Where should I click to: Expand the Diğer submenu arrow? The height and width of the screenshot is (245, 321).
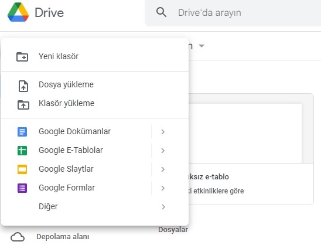pos(163,207)
